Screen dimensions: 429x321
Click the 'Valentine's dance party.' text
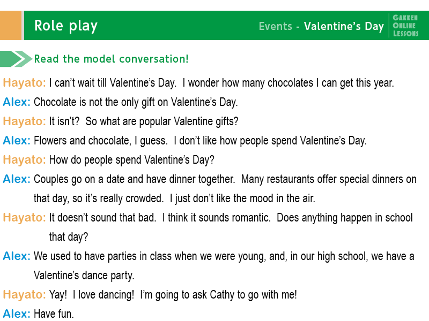click(84, 276)
